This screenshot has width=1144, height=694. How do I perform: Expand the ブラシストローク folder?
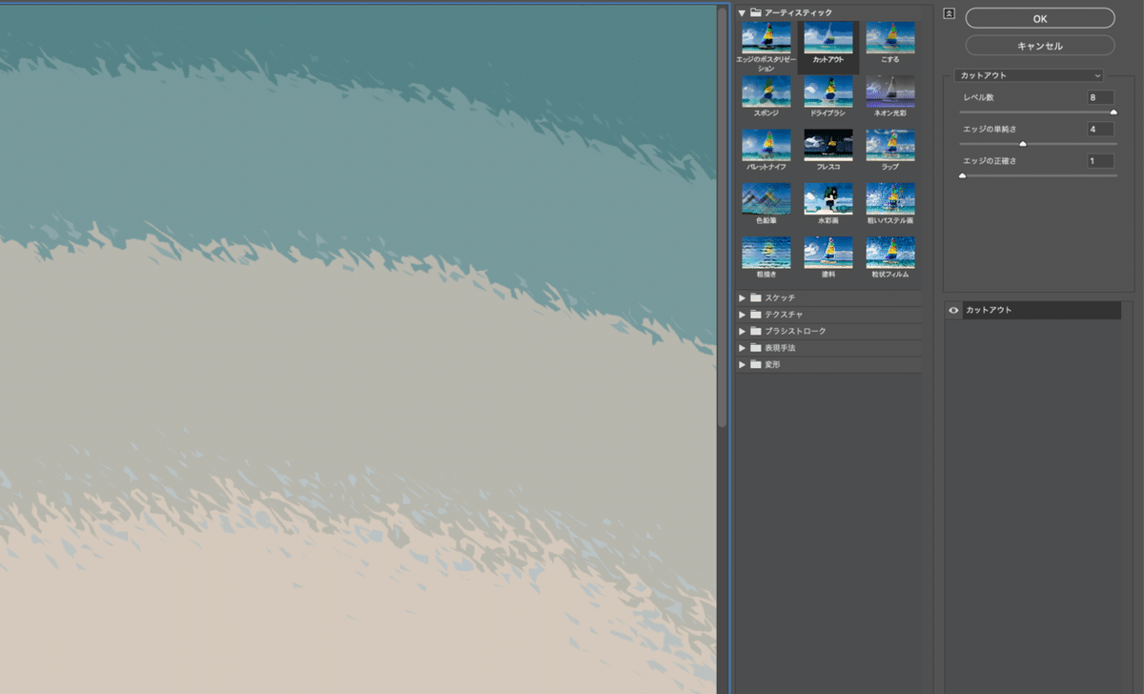pyautogui.click(x=742, y=331)
